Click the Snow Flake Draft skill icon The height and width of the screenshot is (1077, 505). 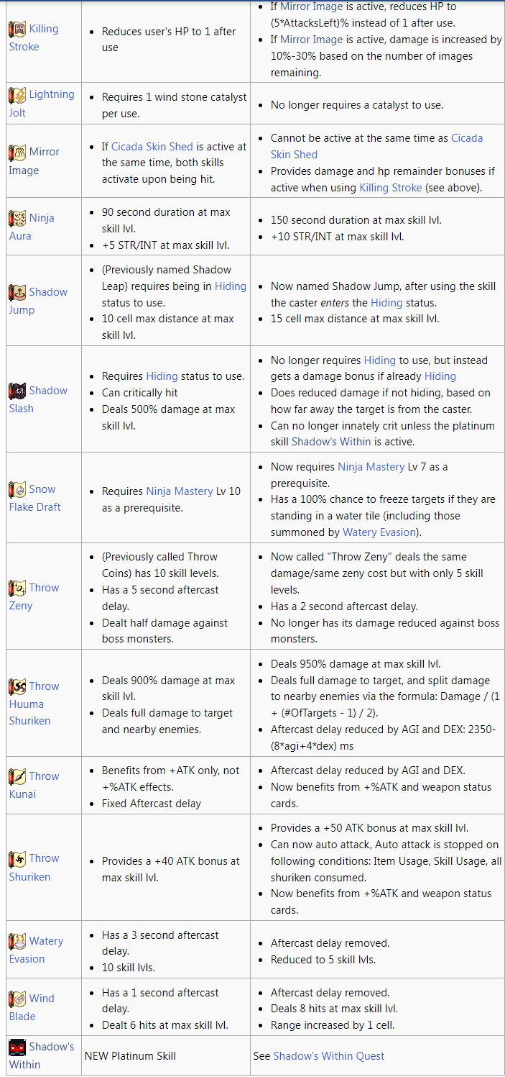pos(17,489)
